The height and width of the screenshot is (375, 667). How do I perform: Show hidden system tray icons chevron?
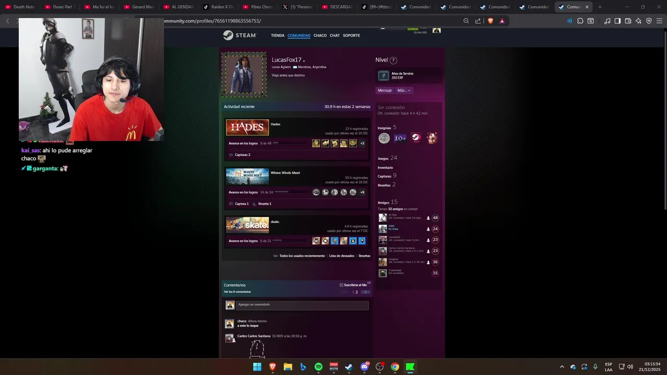click(562, 367)
